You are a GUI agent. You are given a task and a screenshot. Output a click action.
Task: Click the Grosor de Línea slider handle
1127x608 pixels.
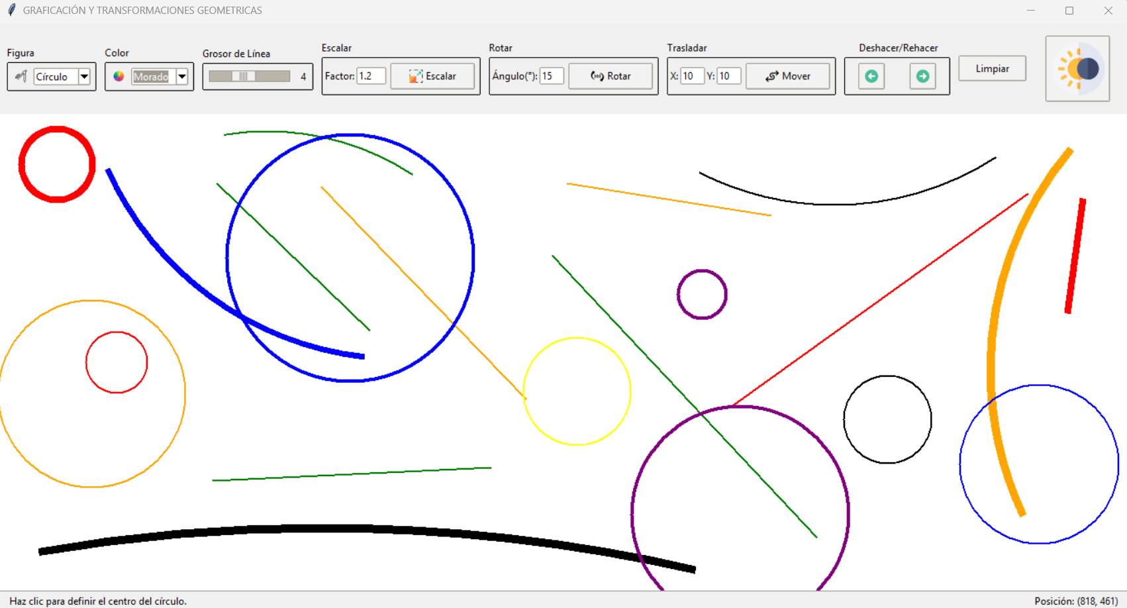coord(244,76)
